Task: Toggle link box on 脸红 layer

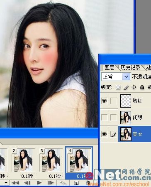Action: 113,101
